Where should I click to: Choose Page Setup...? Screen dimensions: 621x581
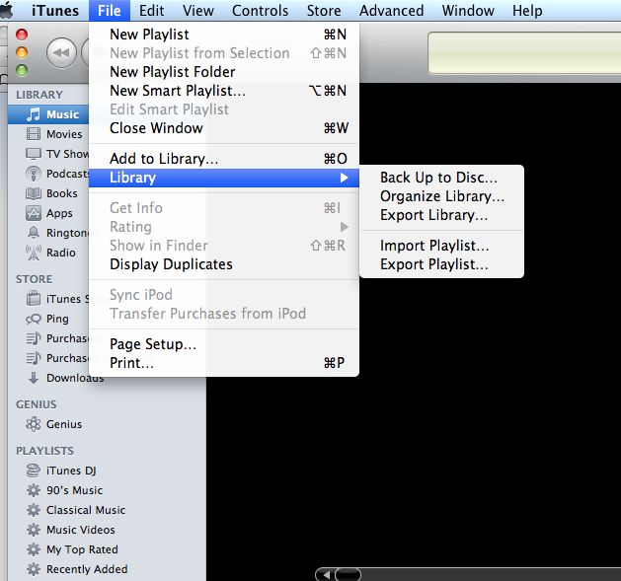point(224,344)
